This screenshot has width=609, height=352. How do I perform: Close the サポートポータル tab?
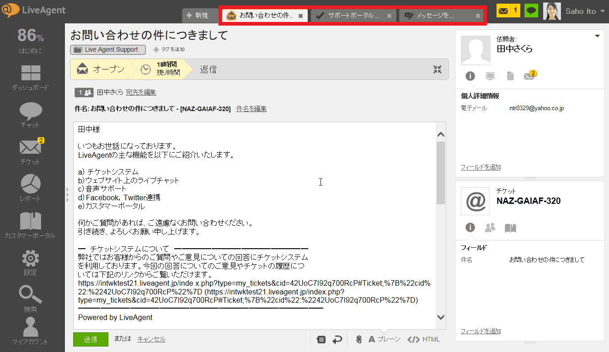389,16
